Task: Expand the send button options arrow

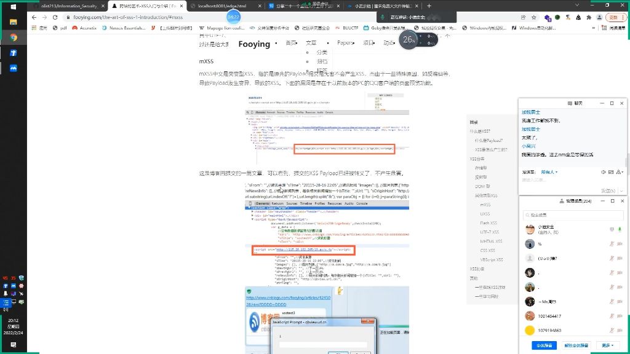Action: pos(621,191)
